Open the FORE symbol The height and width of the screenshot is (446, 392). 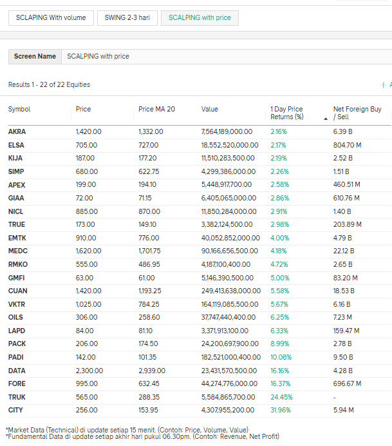[x=17, y=383]
